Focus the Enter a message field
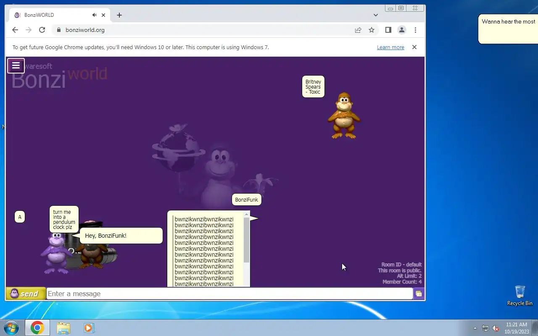538x336 pixels. pyautogui.click(x=229, y=294)
